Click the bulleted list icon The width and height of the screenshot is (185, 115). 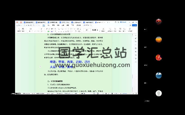(58, 29)
